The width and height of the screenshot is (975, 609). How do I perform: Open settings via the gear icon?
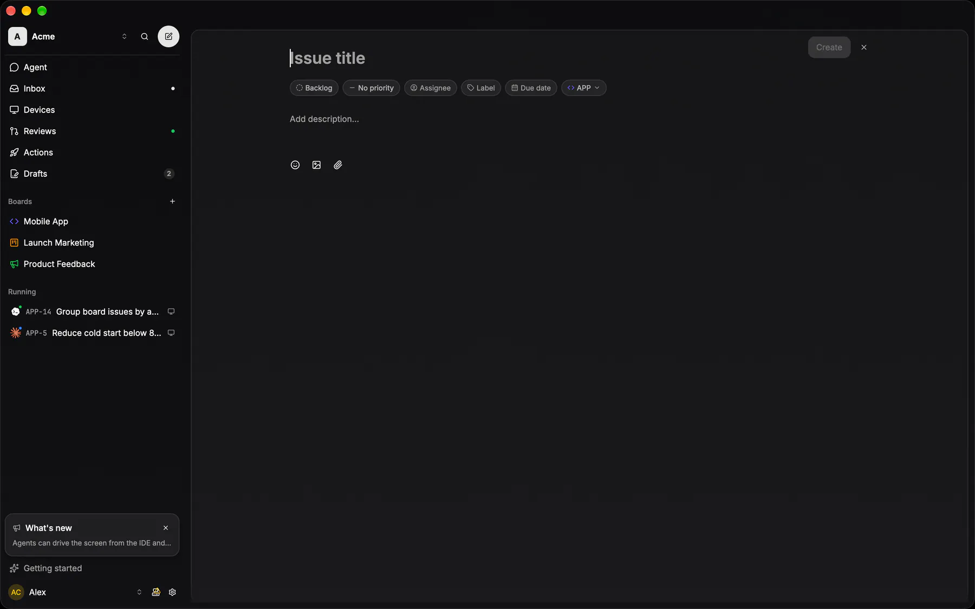[172, 592]
